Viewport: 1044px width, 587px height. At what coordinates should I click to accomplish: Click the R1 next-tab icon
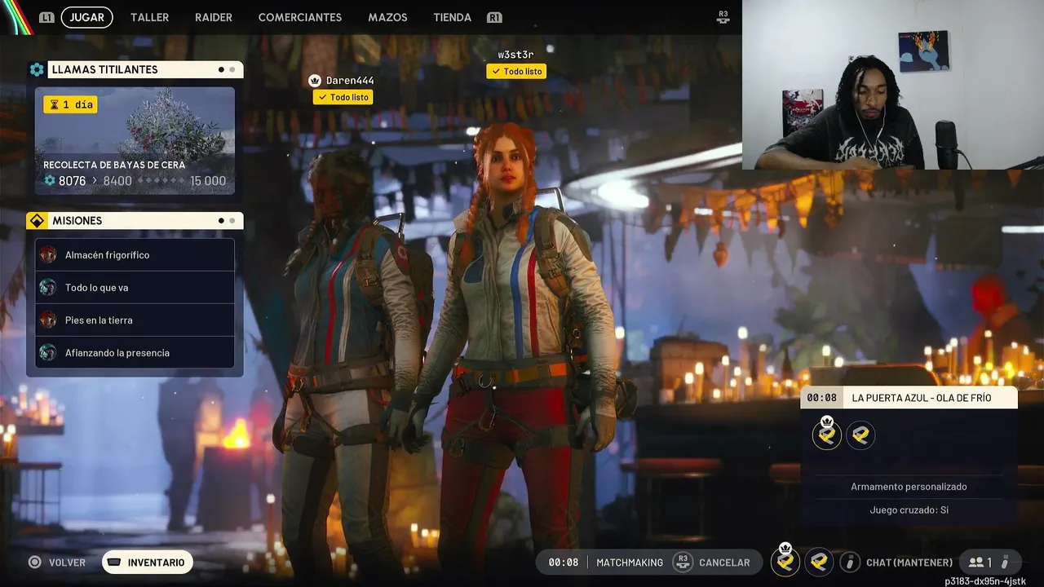[x=494, y=17]
